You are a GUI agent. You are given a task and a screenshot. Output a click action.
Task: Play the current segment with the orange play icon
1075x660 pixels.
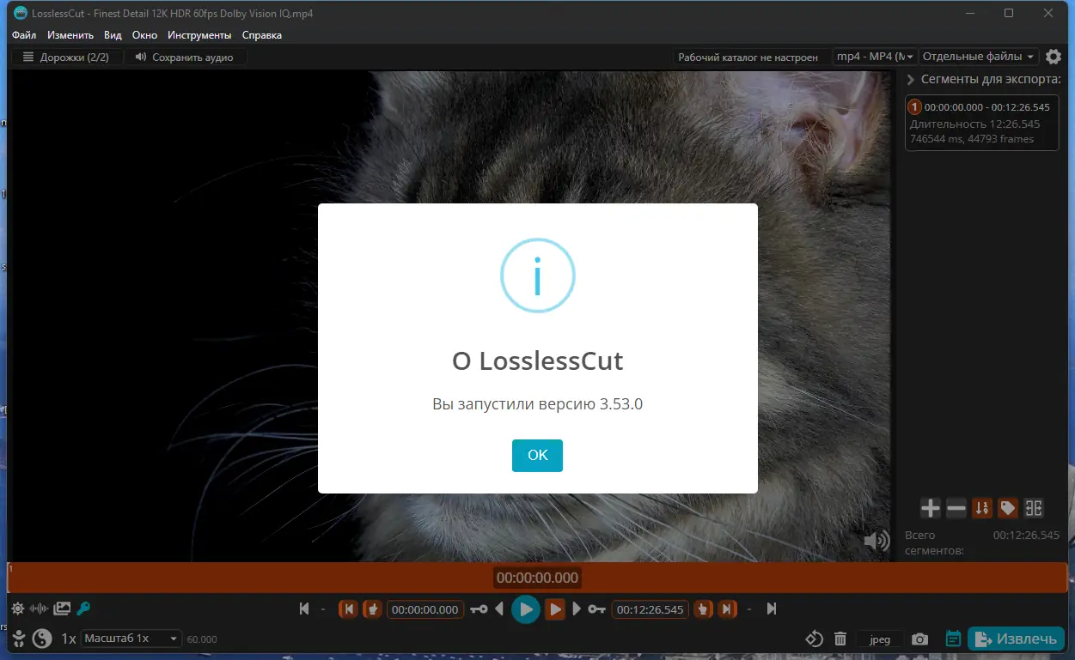point(555,609)
